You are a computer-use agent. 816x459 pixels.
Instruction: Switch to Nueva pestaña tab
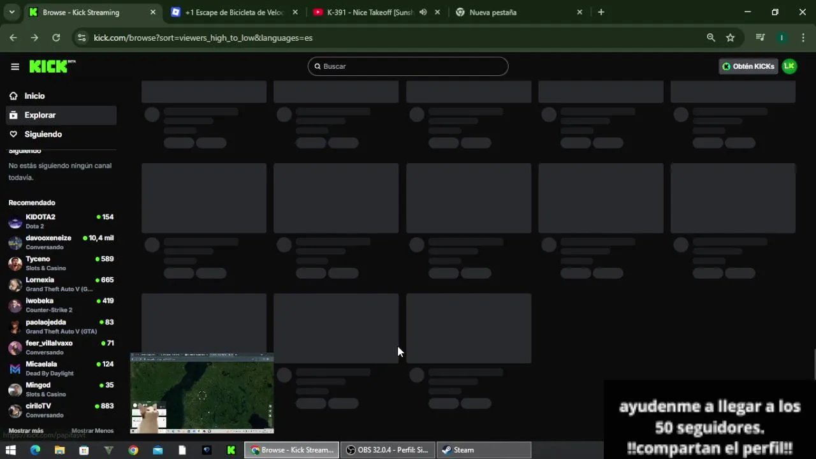(x=518, y=12)
